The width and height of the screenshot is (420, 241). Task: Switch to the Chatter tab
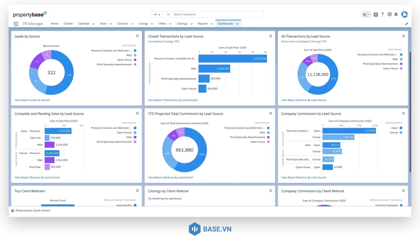(x=68, y=24)
